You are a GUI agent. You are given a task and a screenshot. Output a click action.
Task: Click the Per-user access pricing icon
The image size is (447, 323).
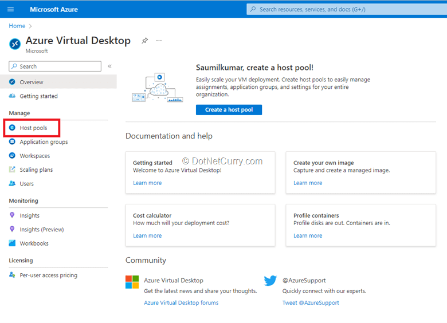click(12, 275)
